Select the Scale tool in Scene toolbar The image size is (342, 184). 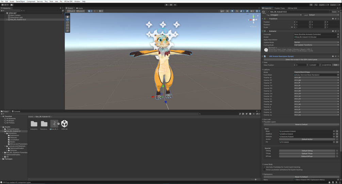tap(68, 25)
